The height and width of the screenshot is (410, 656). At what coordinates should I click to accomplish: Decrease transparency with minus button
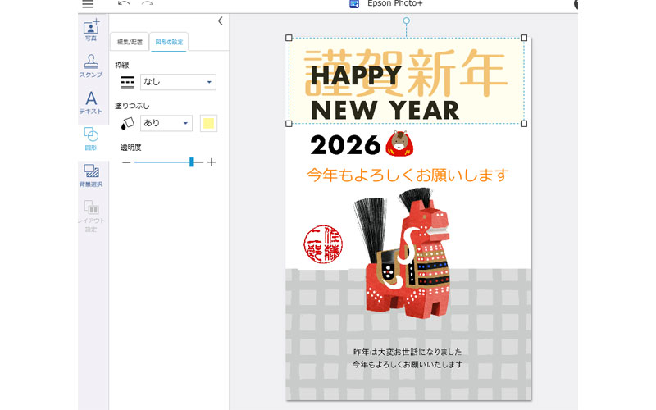(x=126, y=162)
